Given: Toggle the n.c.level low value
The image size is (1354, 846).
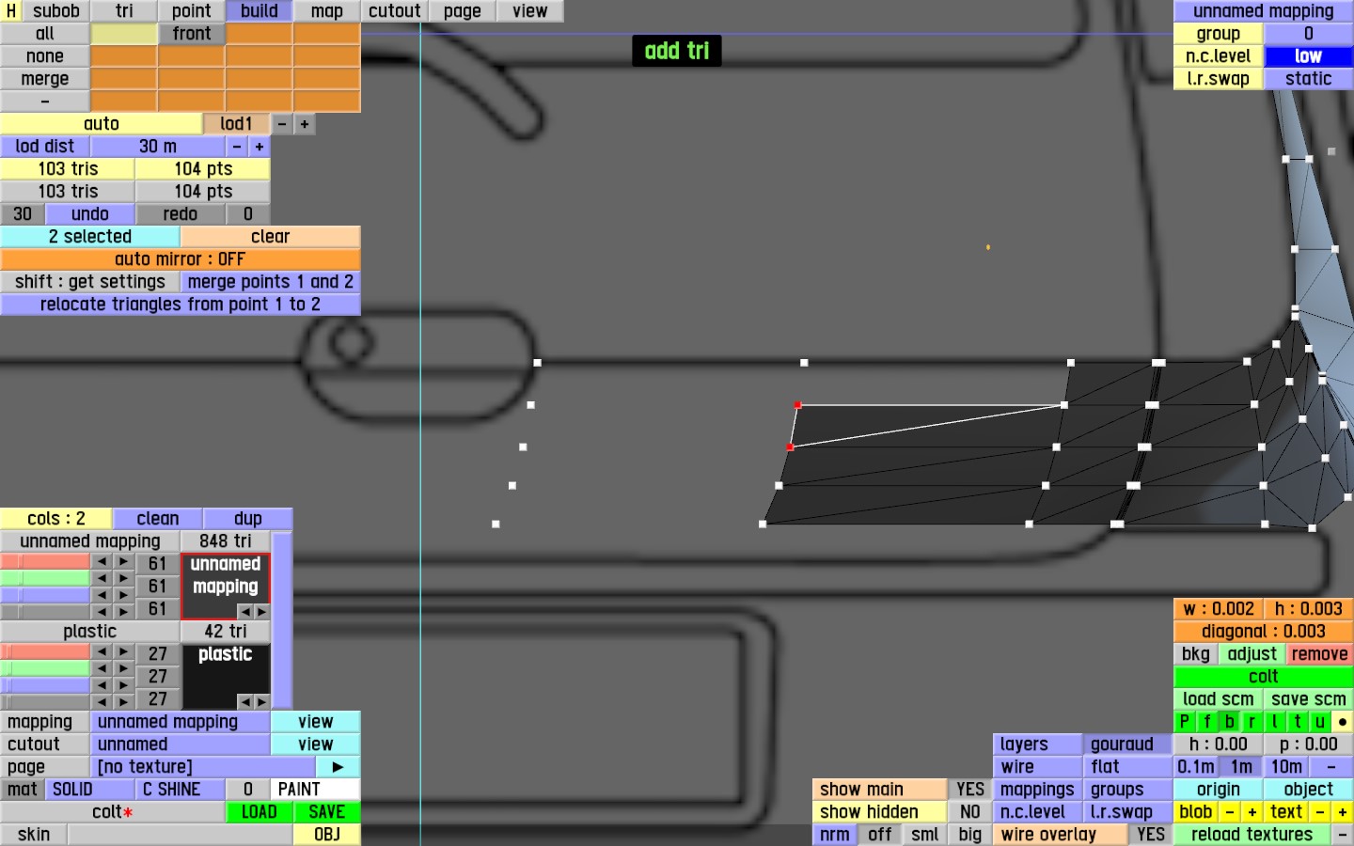Looking at the screenshot, I should [x=1309, y=56].
